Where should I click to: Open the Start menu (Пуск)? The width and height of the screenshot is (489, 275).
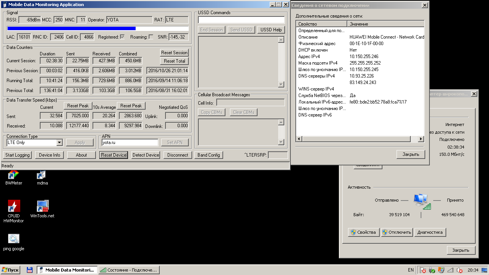10,270
